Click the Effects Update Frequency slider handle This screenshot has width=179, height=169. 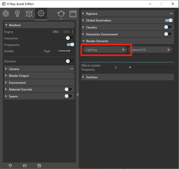point(130,67)
